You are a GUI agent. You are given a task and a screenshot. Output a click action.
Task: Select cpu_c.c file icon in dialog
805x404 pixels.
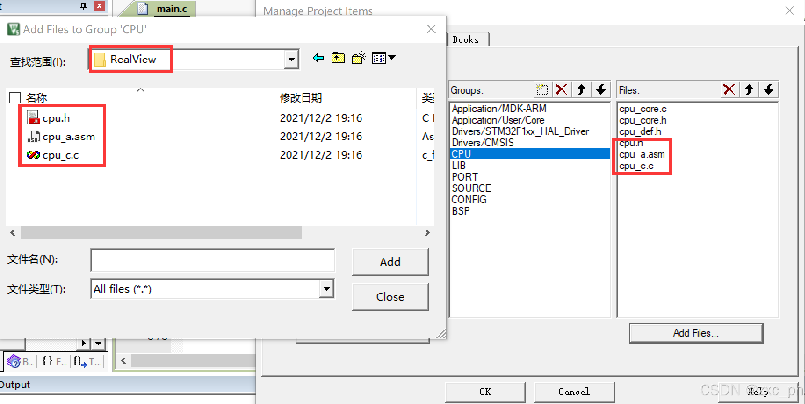pos(33,155)
